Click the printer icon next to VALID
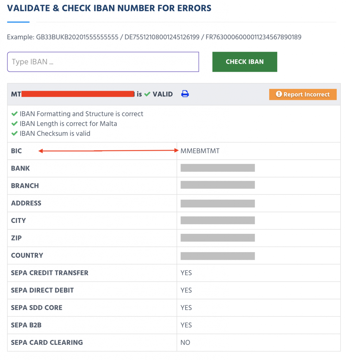Image resolution: width=347 pixels, height=360 pixels. pyautogui.click(x=185, y=94)
